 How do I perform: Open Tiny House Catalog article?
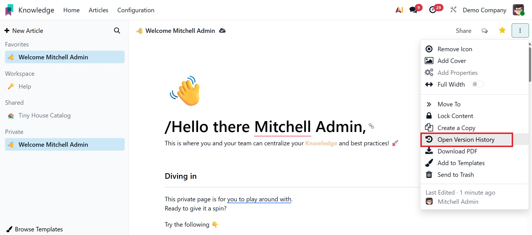pyautogui.click(x=45, y=115)
